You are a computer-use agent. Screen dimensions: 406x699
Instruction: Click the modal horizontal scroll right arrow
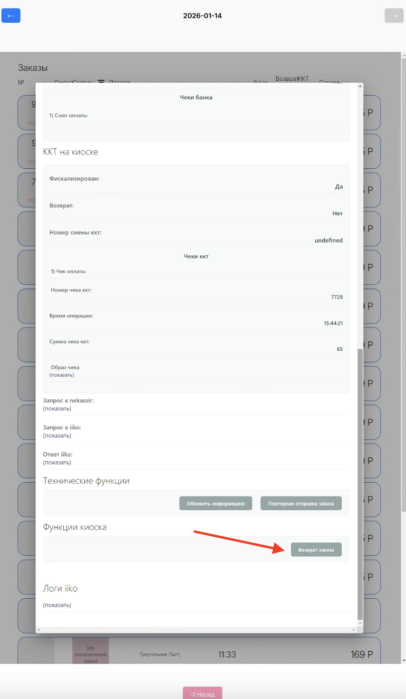pyautogui.click(x=354, y=630)
